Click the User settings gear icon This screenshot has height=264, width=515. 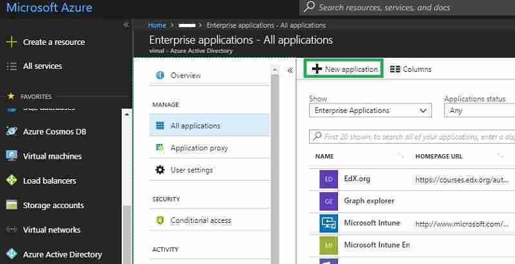[x=160, y=170]
